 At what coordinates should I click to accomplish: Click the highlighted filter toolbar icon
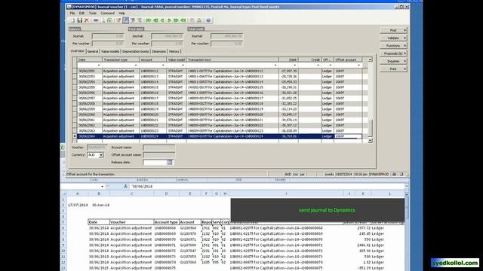point(126,20)
